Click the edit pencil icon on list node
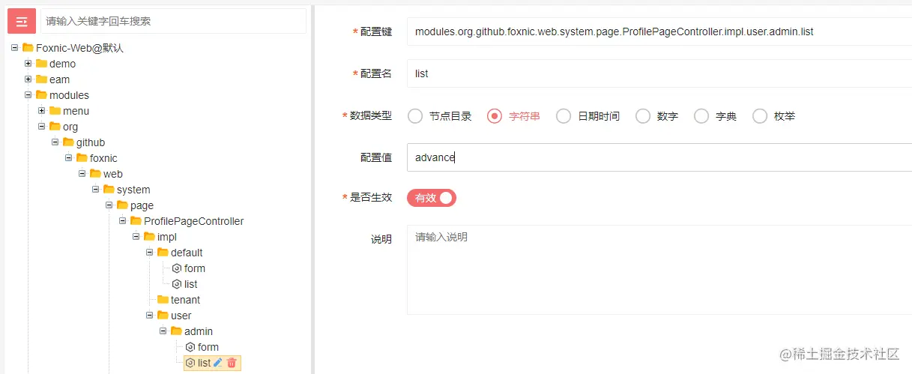Screen dimensions: 912x374 point(217,363)
